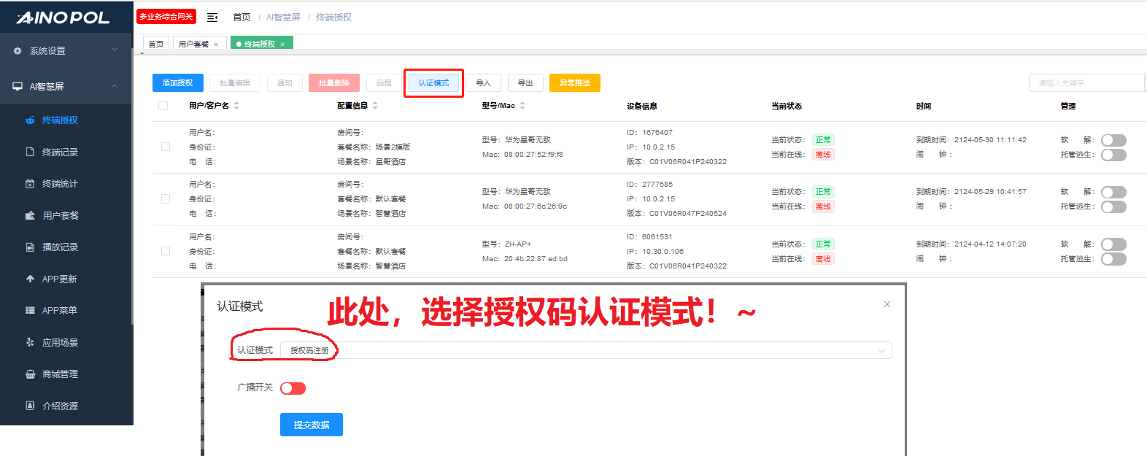Click the 应用场景 sidebar icon
The width and height of the screenshot is (1147, 456).
tap(30, 342)
